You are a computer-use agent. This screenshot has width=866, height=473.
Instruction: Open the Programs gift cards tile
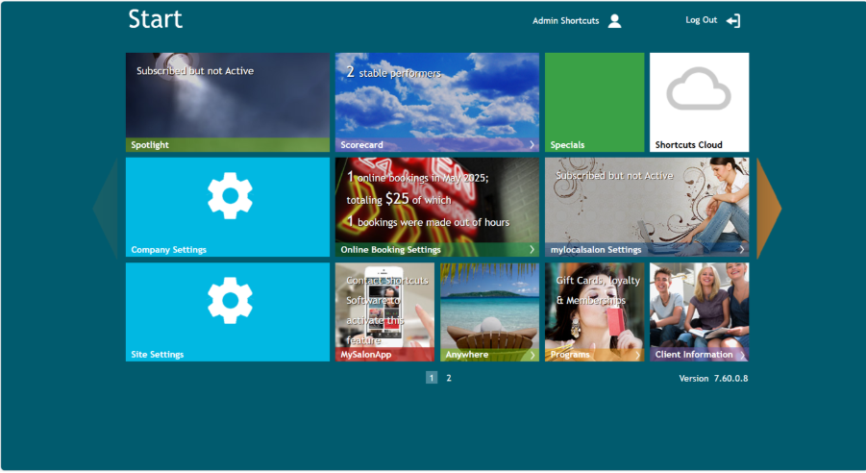tap(594, 311)
